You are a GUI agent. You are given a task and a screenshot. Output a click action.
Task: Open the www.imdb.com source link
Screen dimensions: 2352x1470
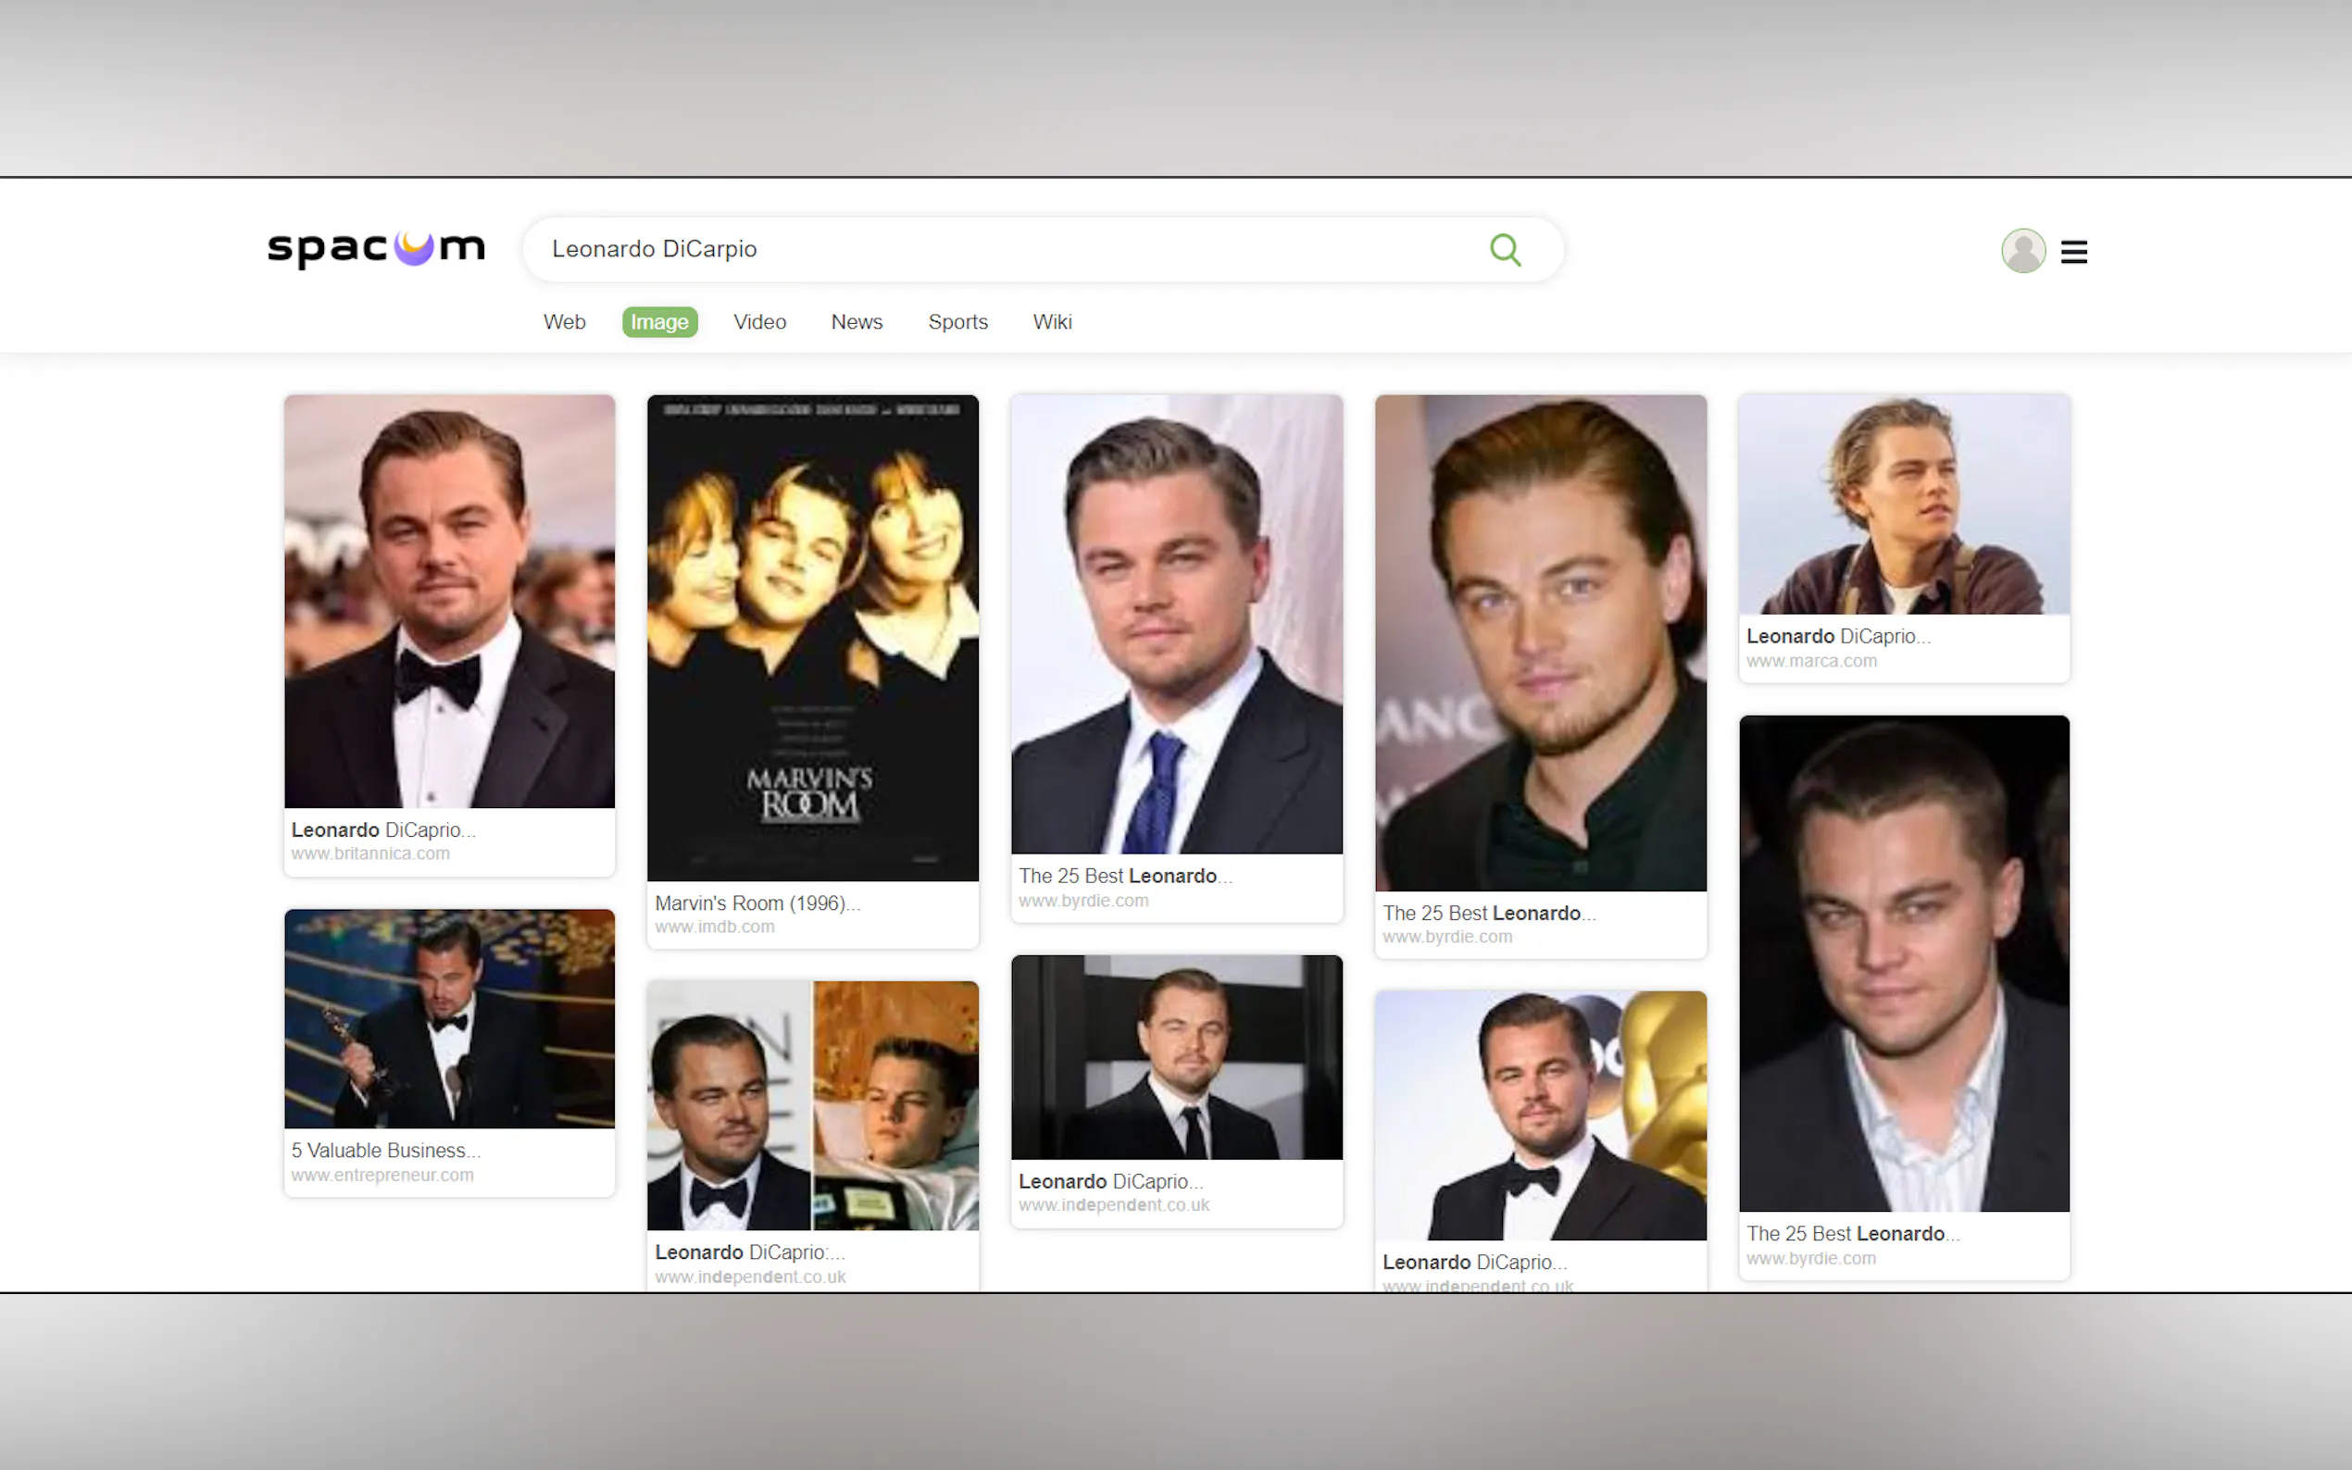pyautogui.click(x=715, y=928)
